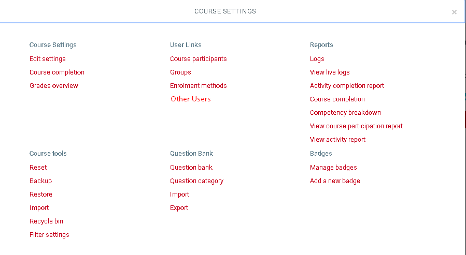Image resolution: width=466 pixels, height=255 pixels.
Task: View course participation report
Action: click(x=356, y=126)
